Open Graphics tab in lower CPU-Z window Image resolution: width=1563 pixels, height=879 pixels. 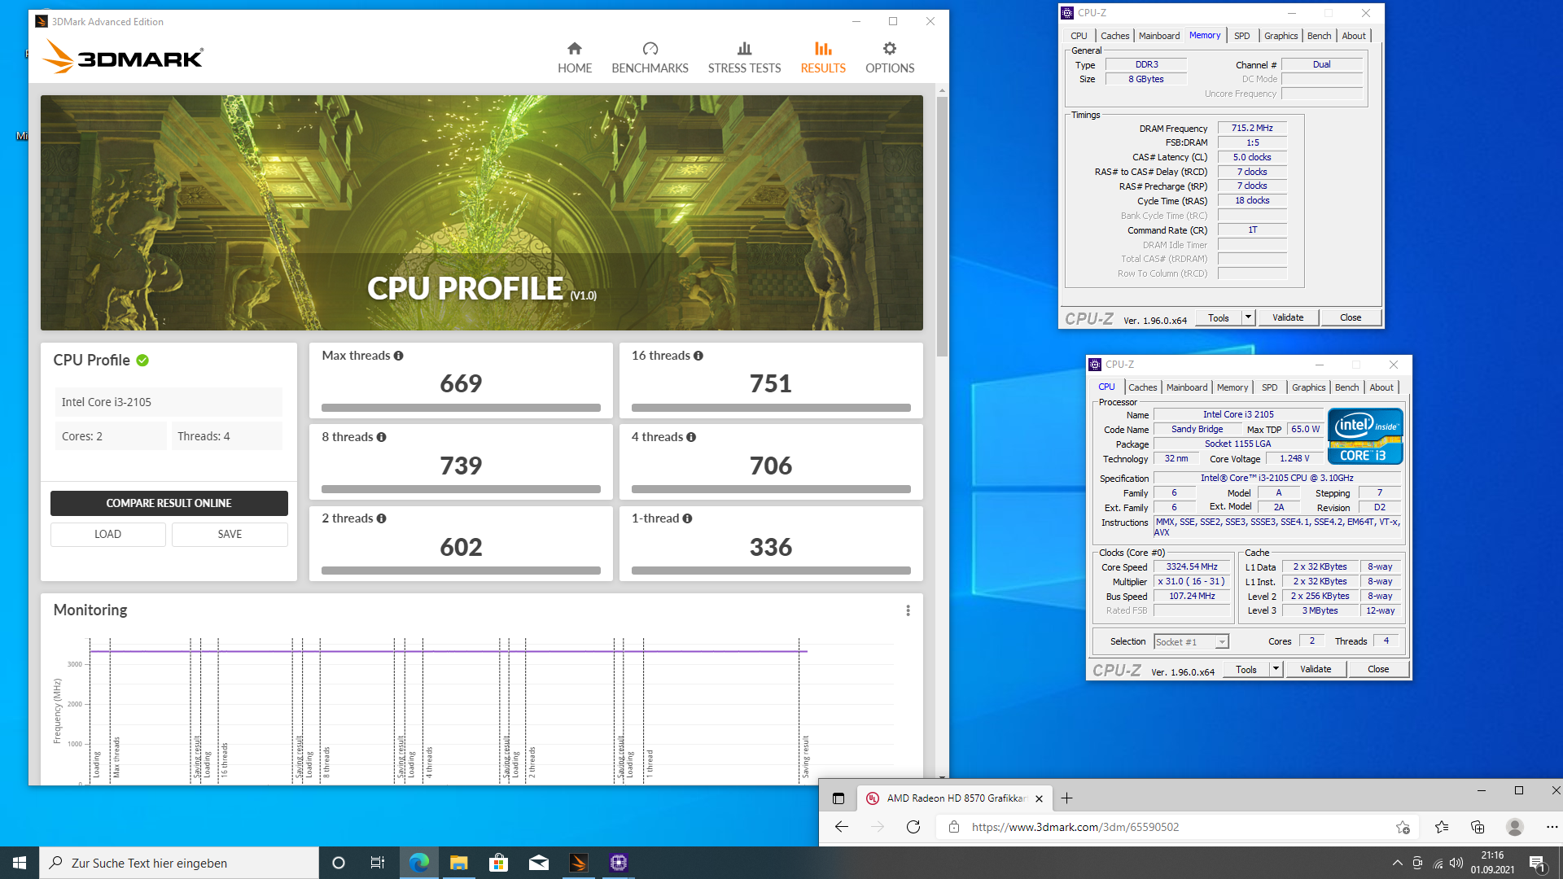1308,387
